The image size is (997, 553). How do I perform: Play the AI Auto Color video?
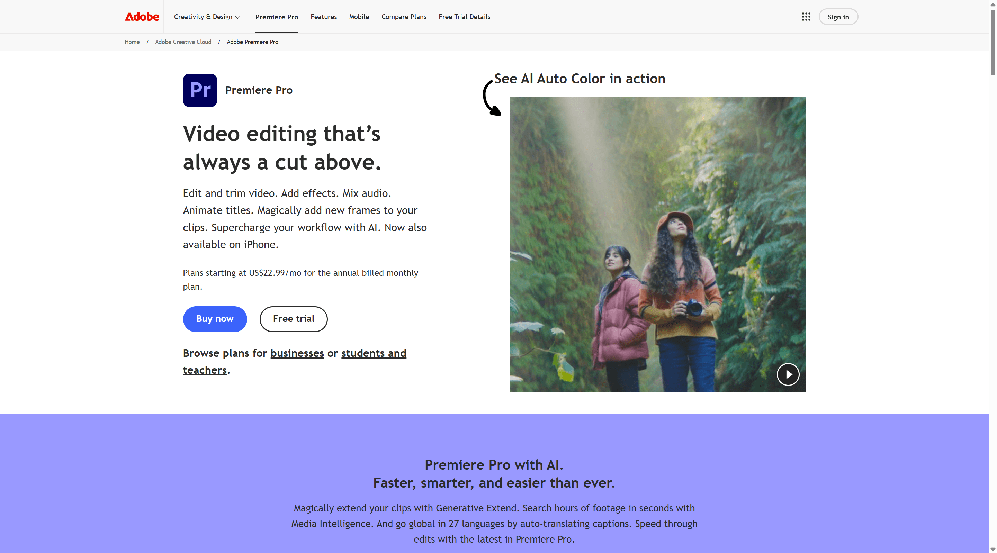[x=788, y=374]
